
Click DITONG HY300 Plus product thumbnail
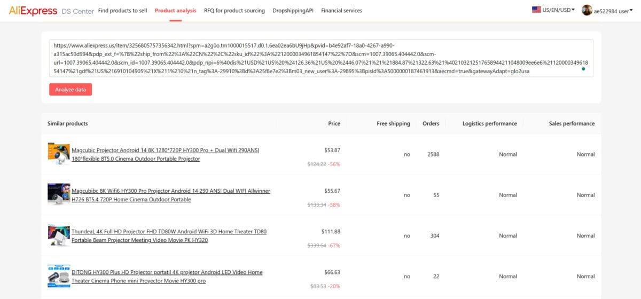(58, 276)
